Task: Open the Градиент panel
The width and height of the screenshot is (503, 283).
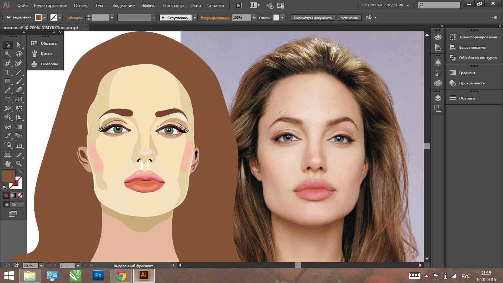Action: pyautogui.click(x=467, y=73)
